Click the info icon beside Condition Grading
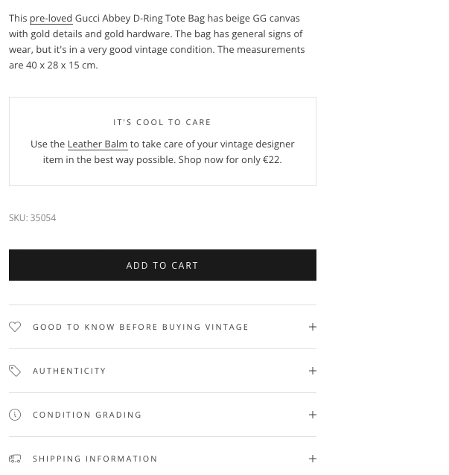 15,415
